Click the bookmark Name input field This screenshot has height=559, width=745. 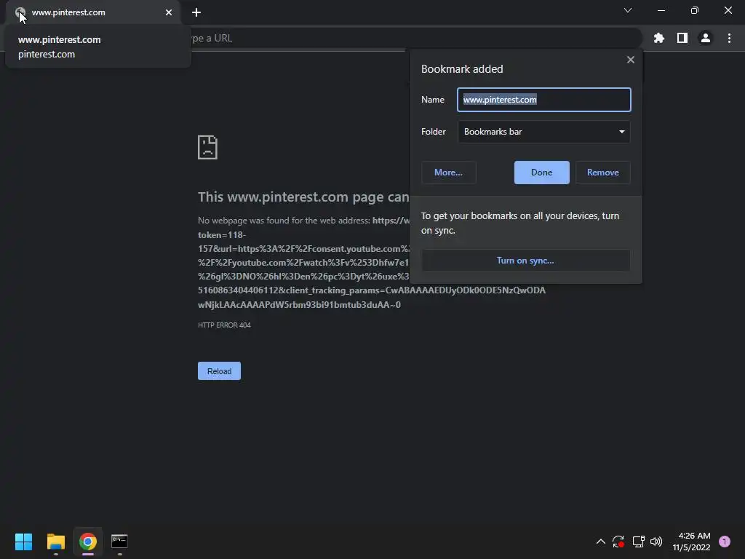coord(544,100)
